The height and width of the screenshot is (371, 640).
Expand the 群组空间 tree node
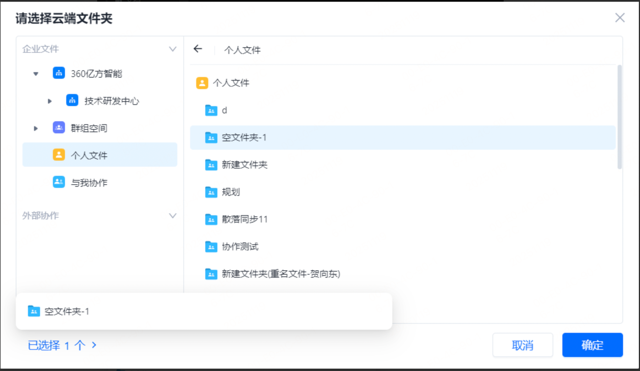tap(36, 128)
